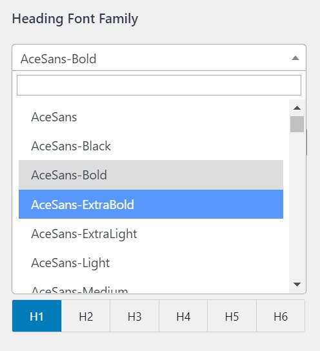Select AceSans-Light font option
This screenshot has height=351, width=320.
151,263
